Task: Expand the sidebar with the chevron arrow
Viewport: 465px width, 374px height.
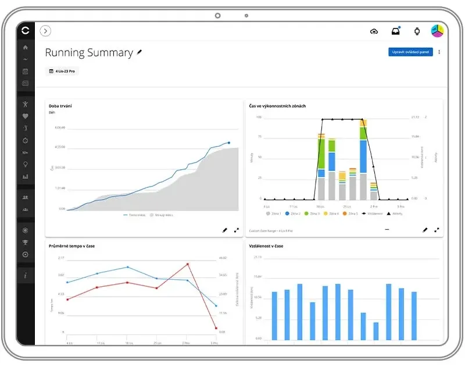Action: point(45,31)
